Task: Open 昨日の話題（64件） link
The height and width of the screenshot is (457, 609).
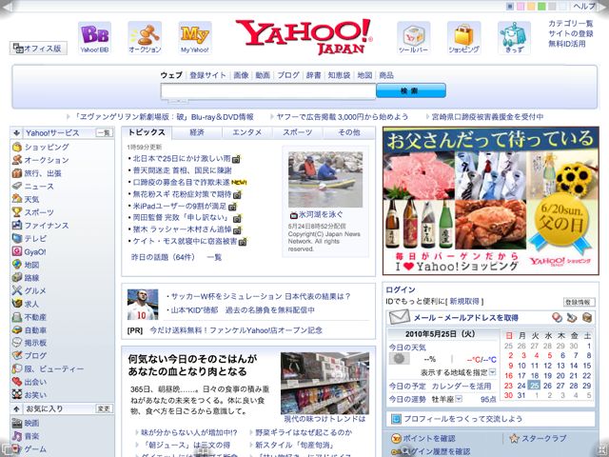Action: pyautogui.click(x=163, y=257)
